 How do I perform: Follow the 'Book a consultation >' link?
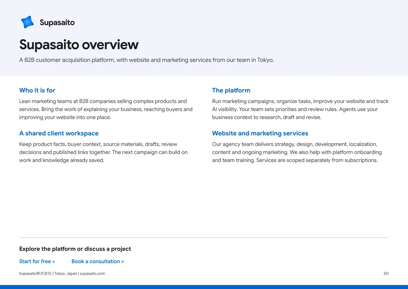pyautogui.click(x=98, y=261)
